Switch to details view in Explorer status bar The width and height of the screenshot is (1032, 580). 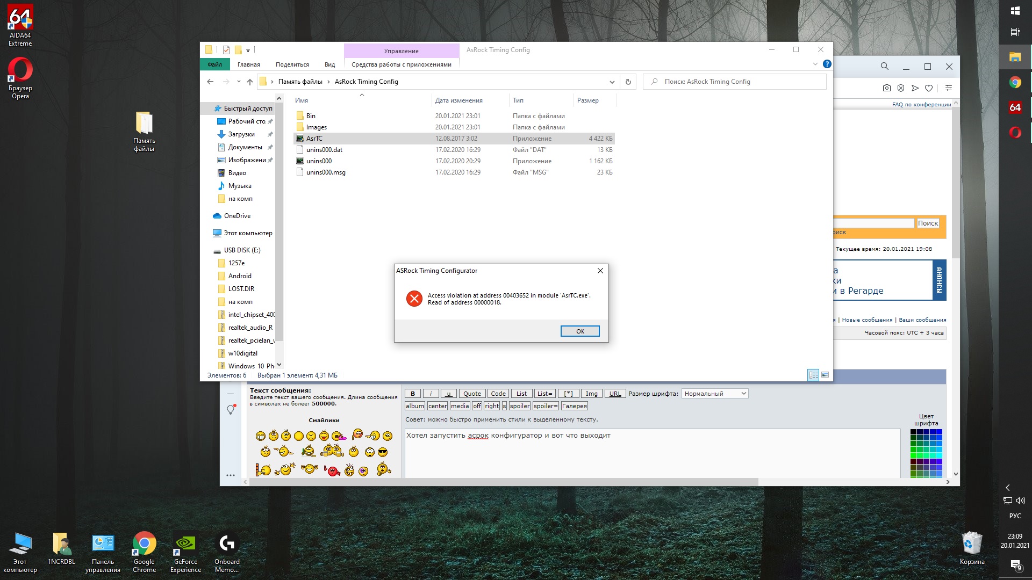tap(813, 375)
